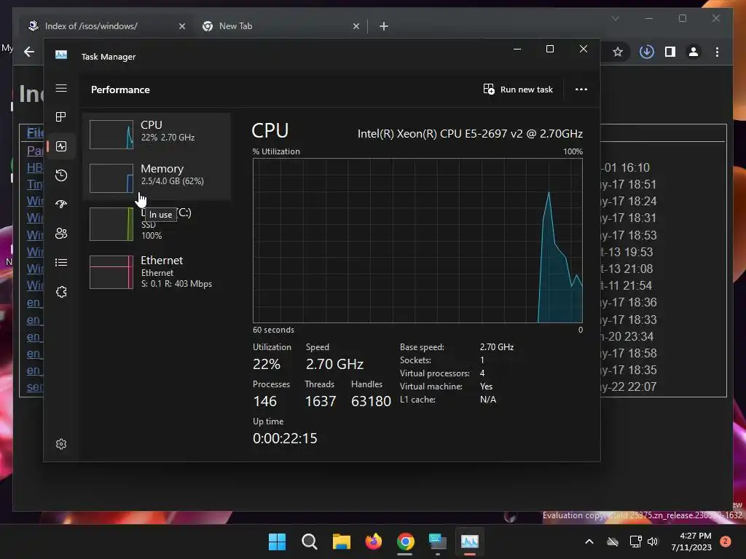Open the Details page icon

(61, 262)
